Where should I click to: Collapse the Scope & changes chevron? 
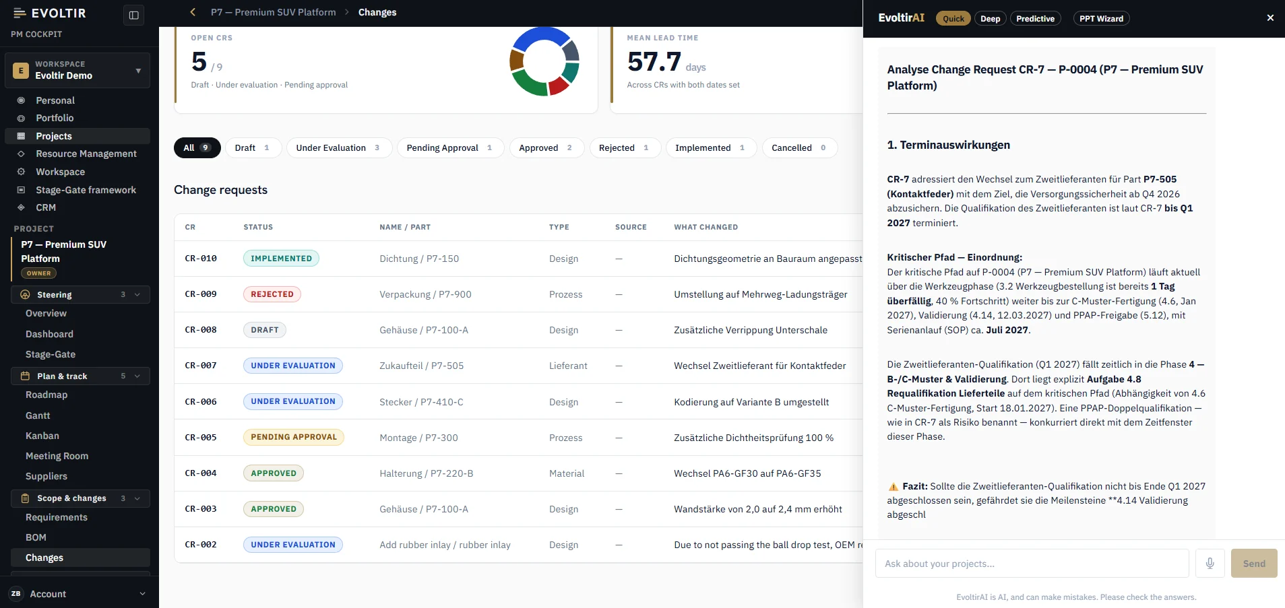pyautogui.click(x=137, y=498)
